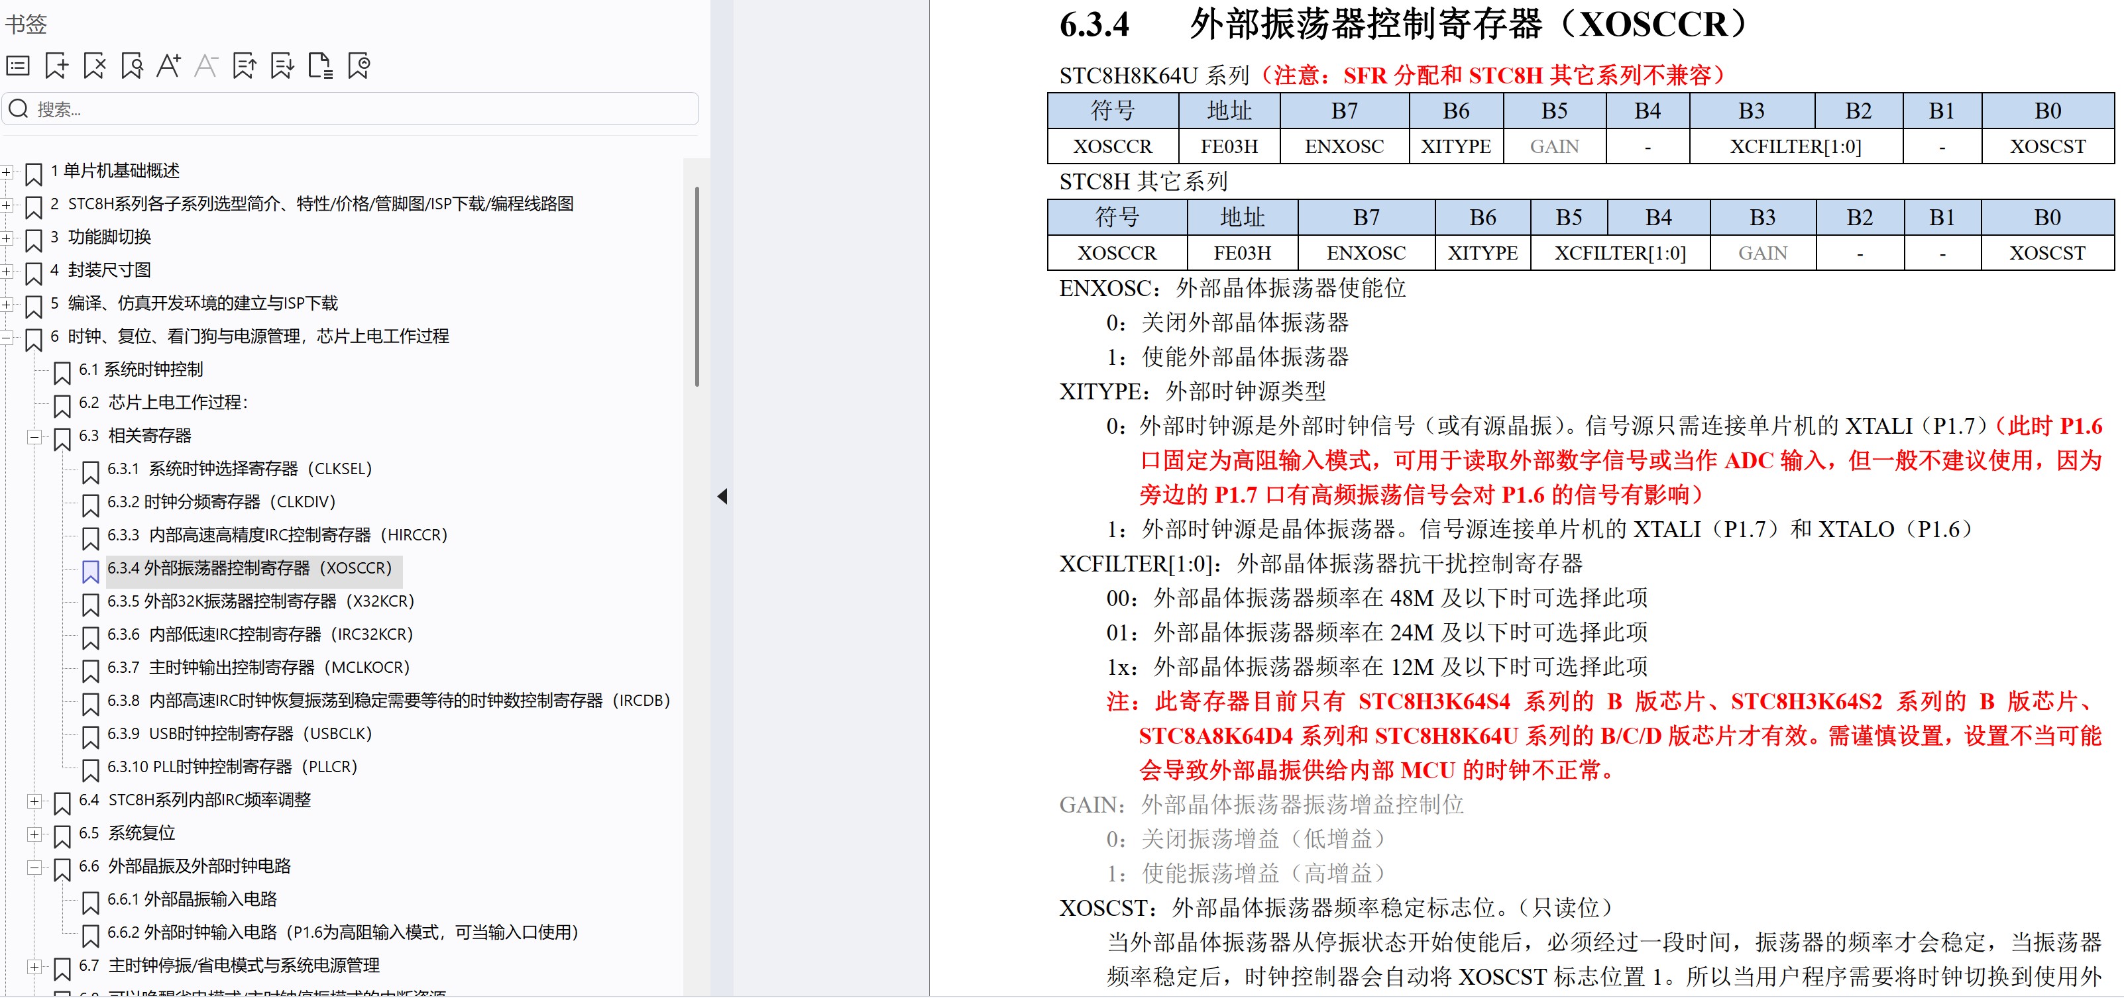This screenshot has height=998, width=2124.
Task: Click the expand-downward bookmark icon
Action: point(282,65)
